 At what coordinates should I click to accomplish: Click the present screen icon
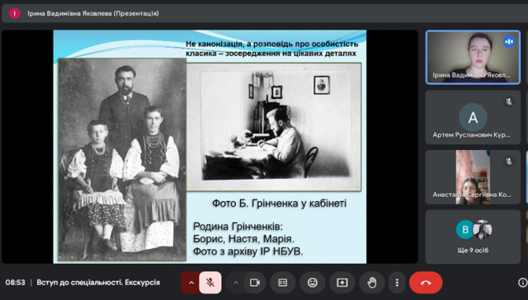tap(342, 283)
